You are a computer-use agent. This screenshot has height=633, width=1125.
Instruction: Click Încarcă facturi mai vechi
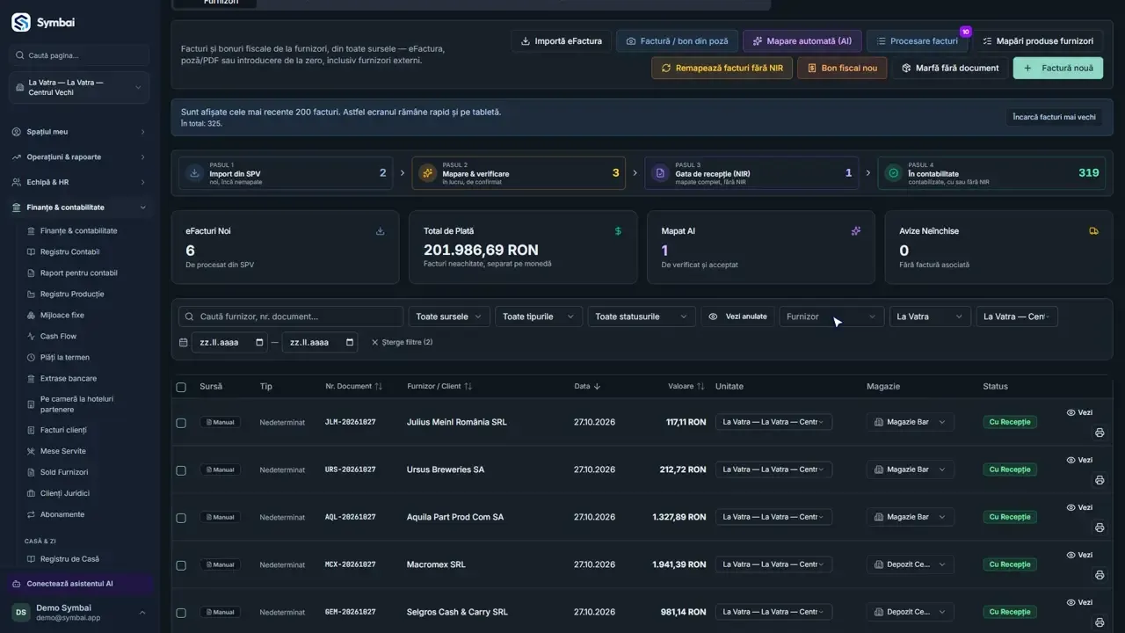1054,117
